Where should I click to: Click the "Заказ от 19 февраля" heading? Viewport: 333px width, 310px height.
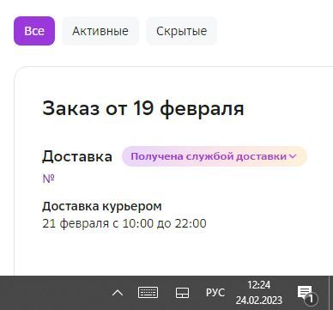tap(143, 108)
